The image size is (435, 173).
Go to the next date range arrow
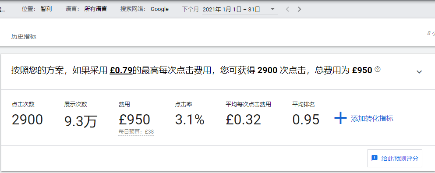coord(299,9)
